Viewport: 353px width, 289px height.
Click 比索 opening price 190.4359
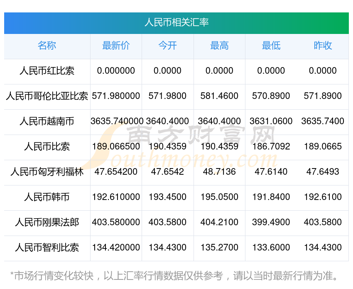click(x=167, y=147)
